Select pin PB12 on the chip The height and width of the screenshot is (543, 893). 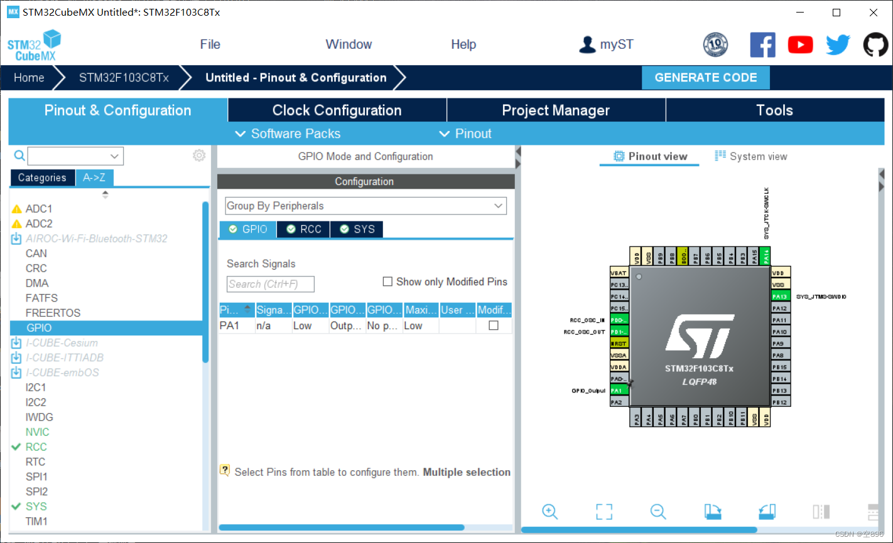[x=780, y=402]
